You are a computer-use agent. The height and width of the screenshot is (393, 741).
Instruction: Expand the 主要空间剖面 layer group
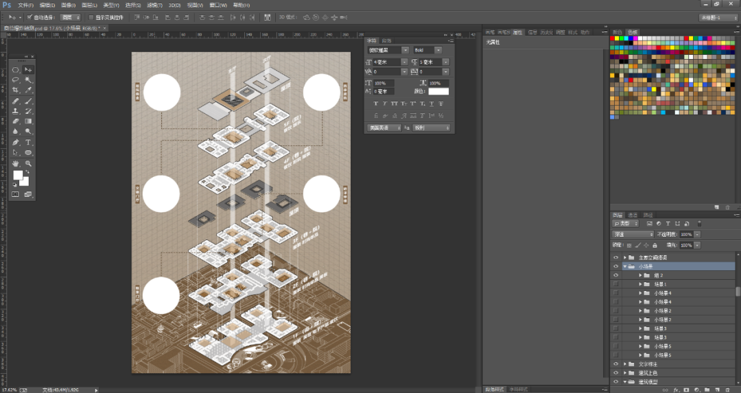625,257
